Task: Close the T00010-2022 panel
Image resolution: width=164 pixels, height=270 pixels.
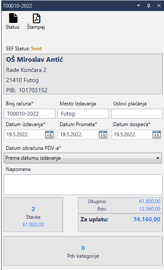Action: click(x=159, y=6)
